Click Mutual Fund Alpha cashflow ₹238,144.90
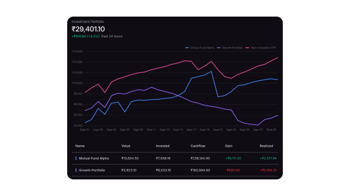Viewport: 350px width, 196px height. (x=200, y=159)
